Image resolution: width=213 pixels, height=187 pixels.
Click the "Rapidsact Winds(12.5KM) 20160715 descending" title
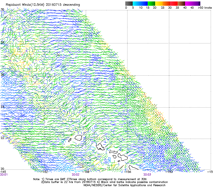(x=43, y=5)
